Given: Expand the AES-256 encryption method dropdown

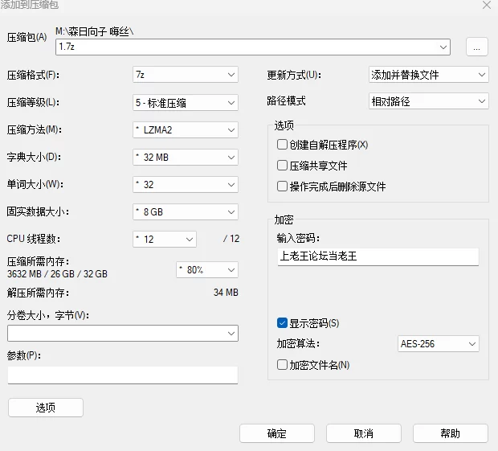Looking at the screenshot, I should pos(439,344).
